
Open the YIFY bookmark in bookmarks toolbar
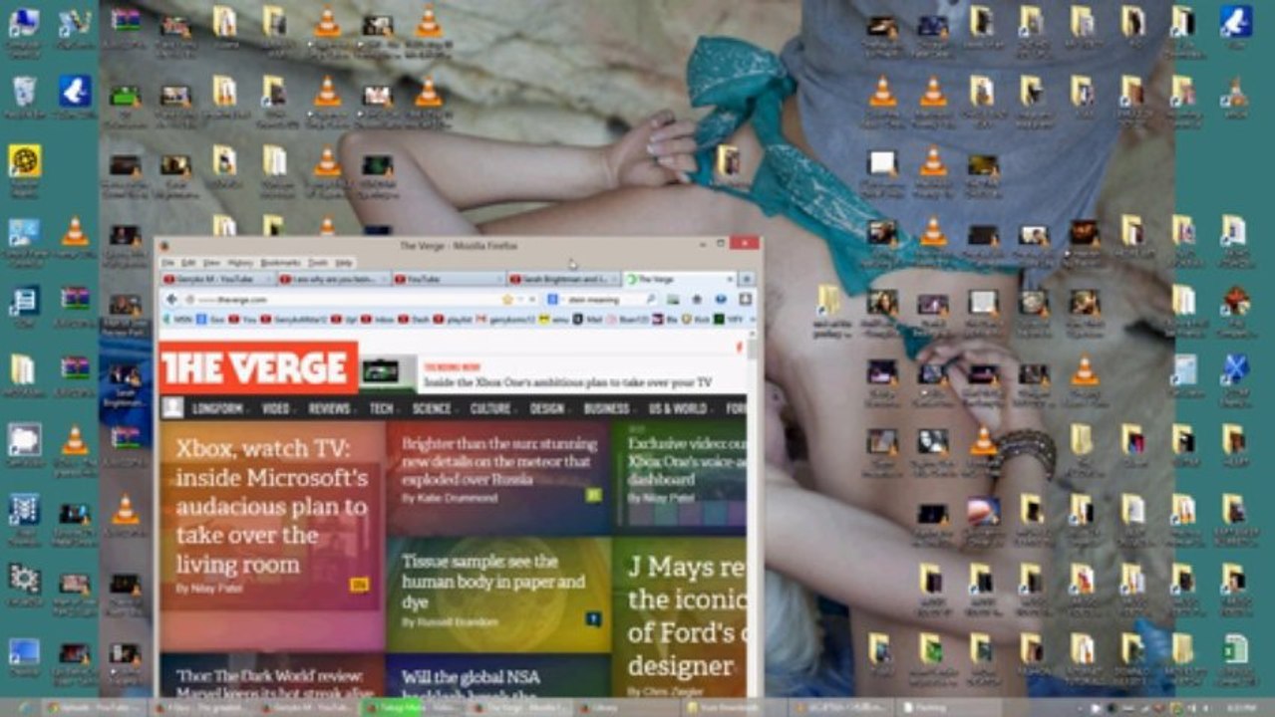[729, 319]
